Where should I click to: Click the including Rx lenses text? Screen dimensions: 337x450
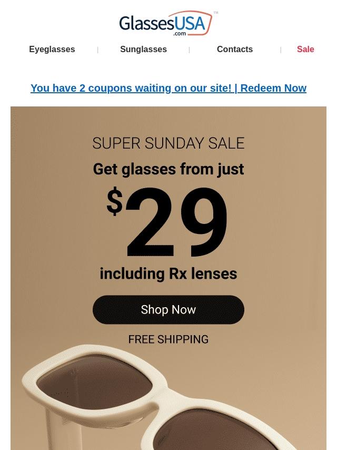[x=168, y=273]
